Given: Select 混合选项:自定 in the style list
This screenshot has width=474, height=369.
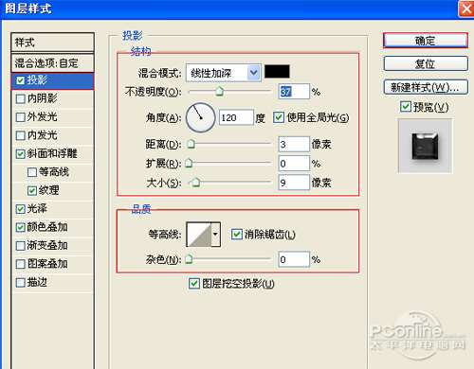Looking at the screenshot, I should [52, 63].
